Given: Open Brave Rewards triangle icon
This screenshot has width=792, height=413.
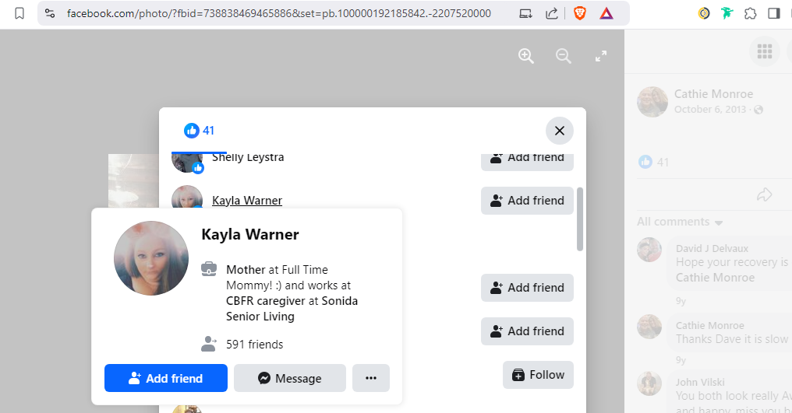Looking at the screenshot, I should pyautogui.click(x=606, y=14).
